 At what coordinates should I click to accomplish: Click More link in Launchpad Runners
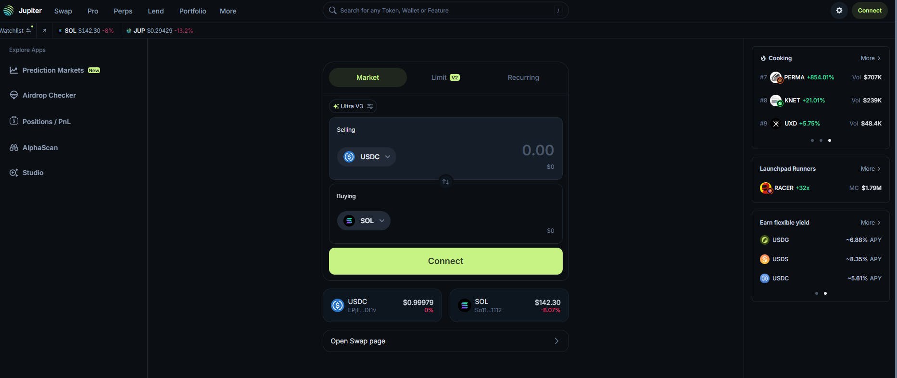click(871, 169)
